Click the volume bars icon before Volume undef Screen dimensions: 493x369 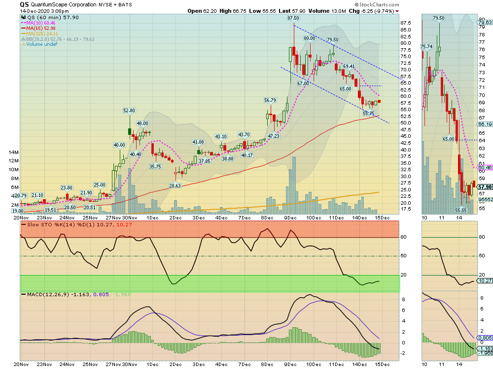[23, 44]
